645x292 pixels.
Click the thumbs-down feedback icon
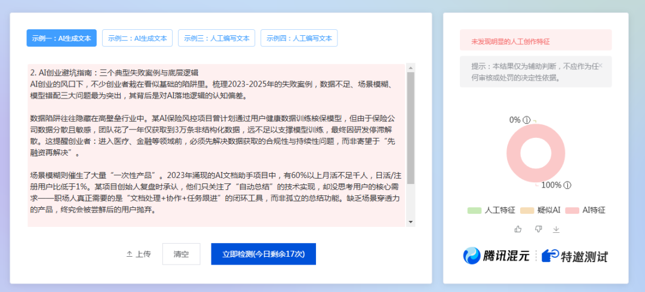(x=538, y=229)
